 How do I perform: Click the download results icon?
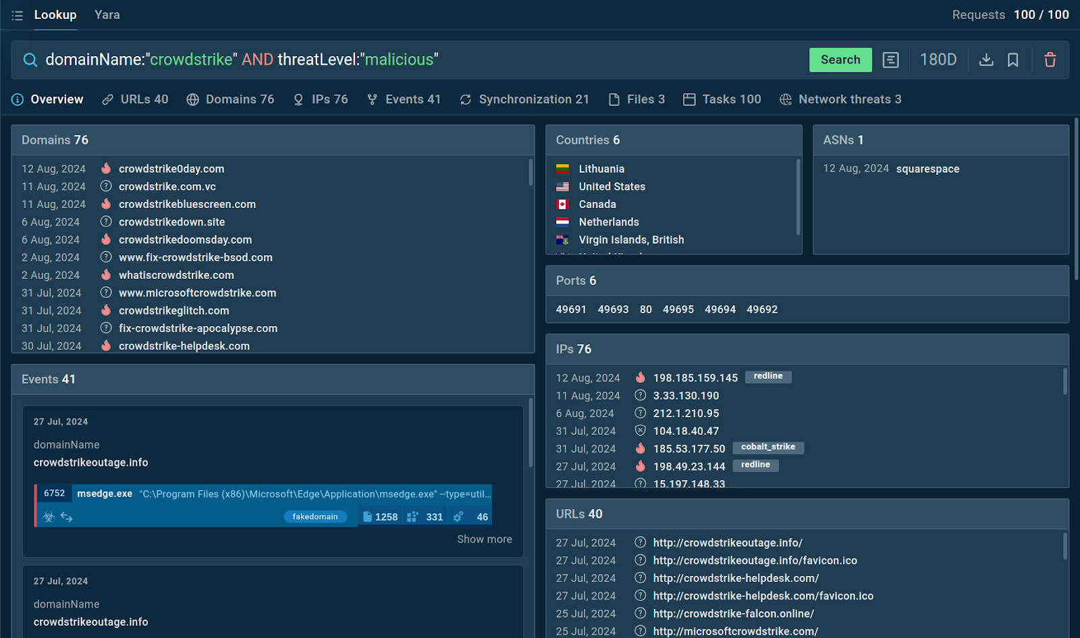(x=986, y=60)
